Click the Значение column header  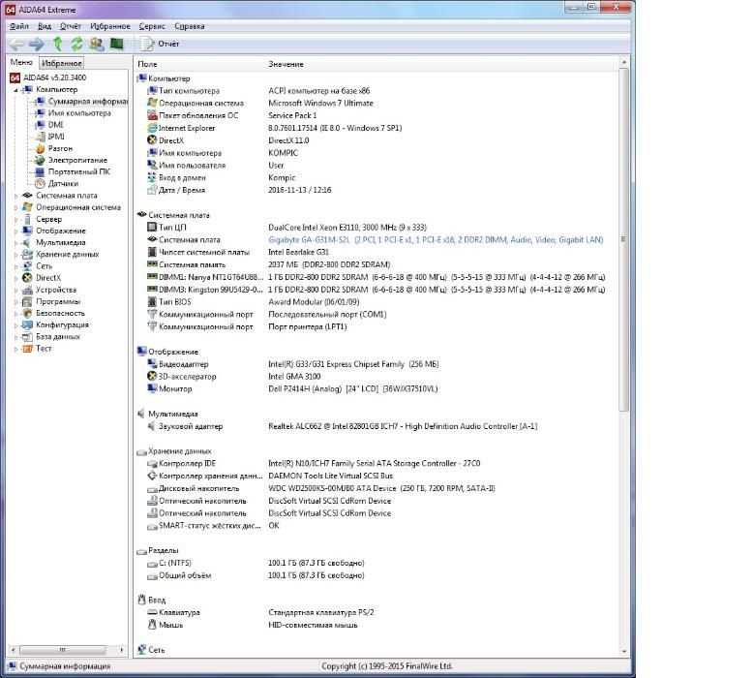(x=286, y=64)
